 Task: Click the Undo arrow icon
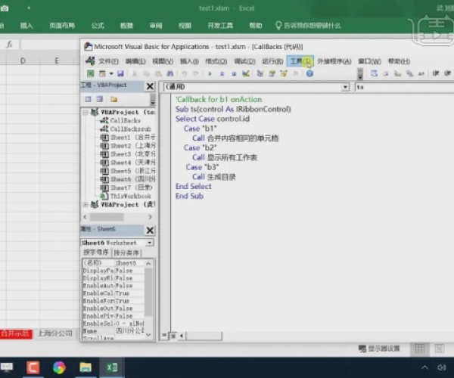click(x=184, y=73)
